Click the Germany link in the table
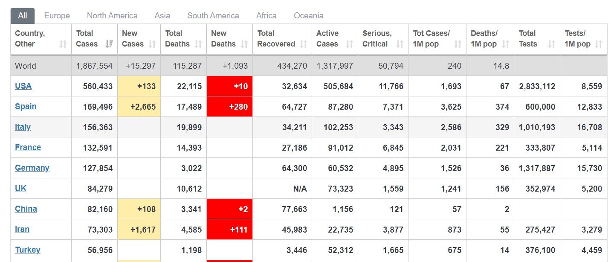 click(32, 168)
